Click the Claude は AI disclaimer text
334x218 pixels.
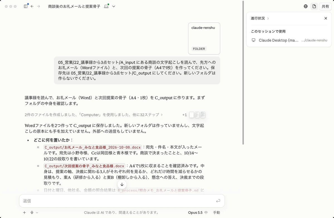(121, 212)
